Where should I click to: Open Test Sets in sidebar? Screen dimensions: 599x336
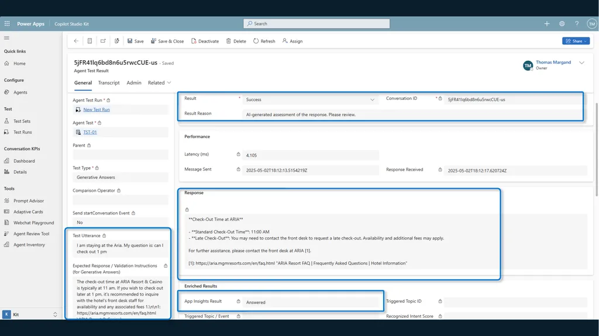22,121
